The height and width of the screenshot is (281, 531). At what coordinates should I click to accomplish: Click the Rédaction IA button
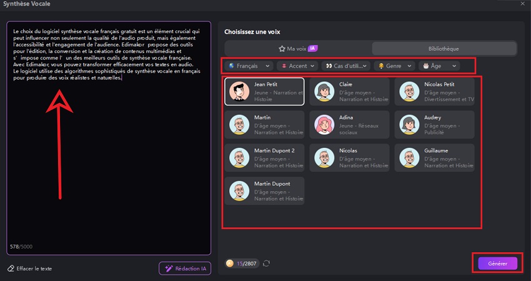click(x=185, y=268)
